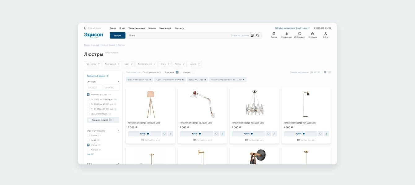Open the 'По популярности' sort dropdown
Image resolution: width=415 pixels, height=185 pixels.
152,72
